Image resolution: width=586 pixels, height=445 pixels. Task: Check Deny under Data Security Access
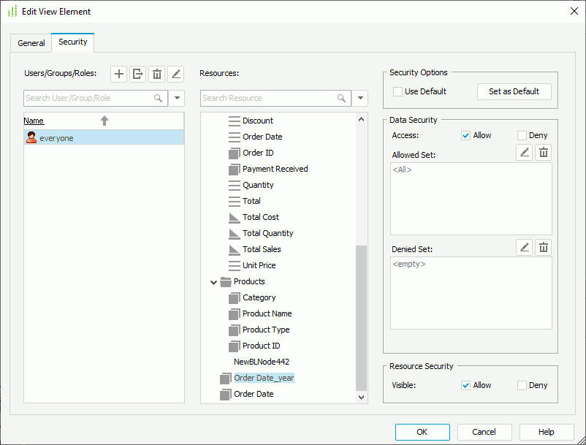point(520,135)
